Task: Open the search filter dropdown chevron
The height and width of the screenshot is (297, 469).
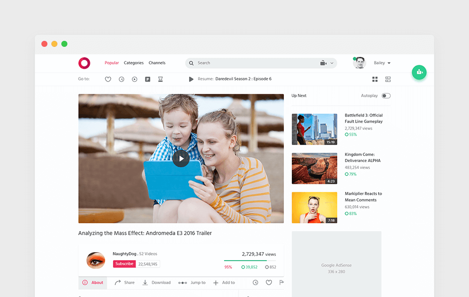Action: [332, 63]
